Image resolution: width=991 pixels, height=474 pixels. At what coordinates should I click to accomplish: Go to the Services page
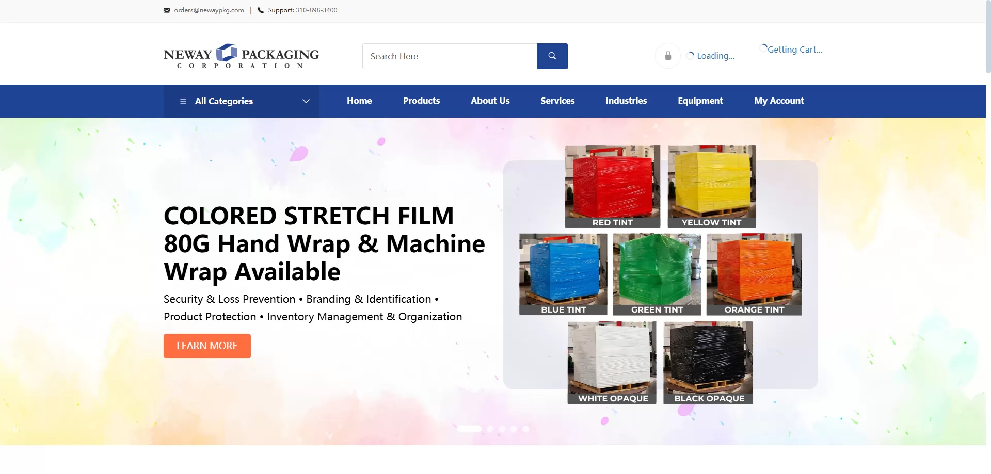[x=557, y=101]
